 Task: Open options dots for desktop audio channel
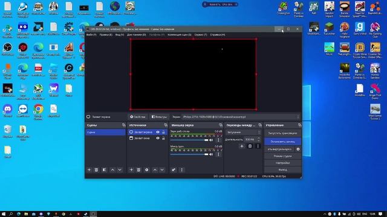tap(218, 140)
